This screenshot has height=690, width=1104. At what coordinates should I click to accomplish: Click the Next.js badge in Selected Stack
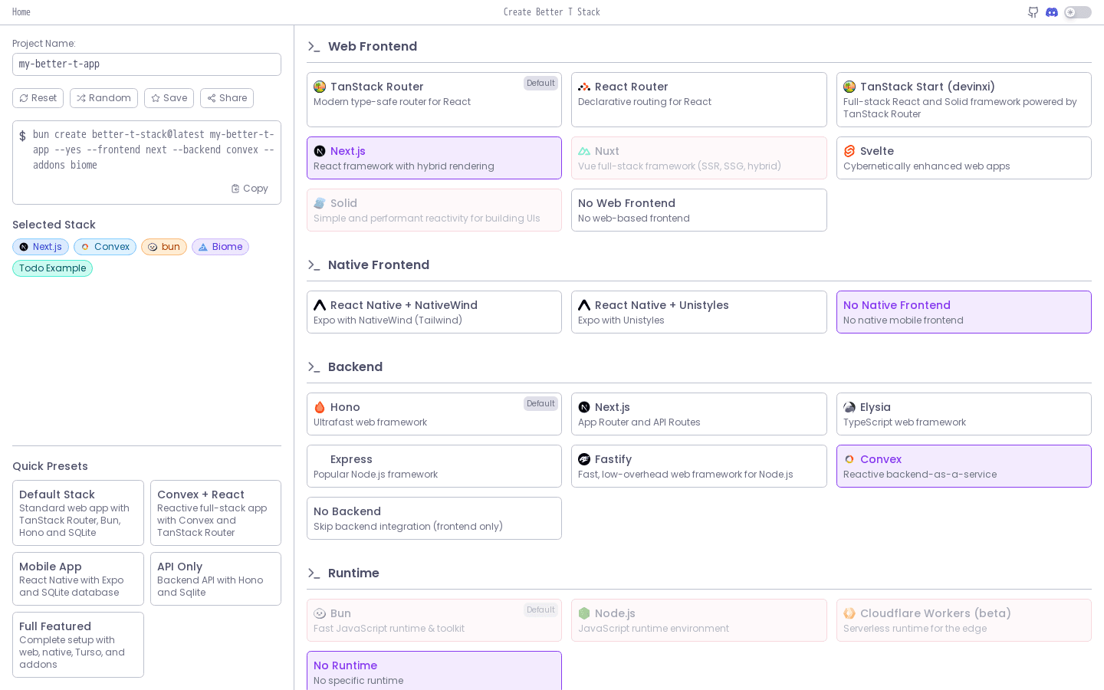[41, 247]
